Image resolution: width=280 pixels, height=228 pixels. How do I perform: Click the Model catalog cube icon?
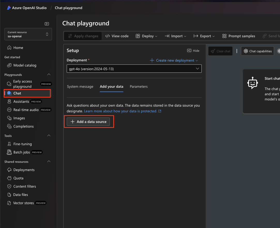9,65
